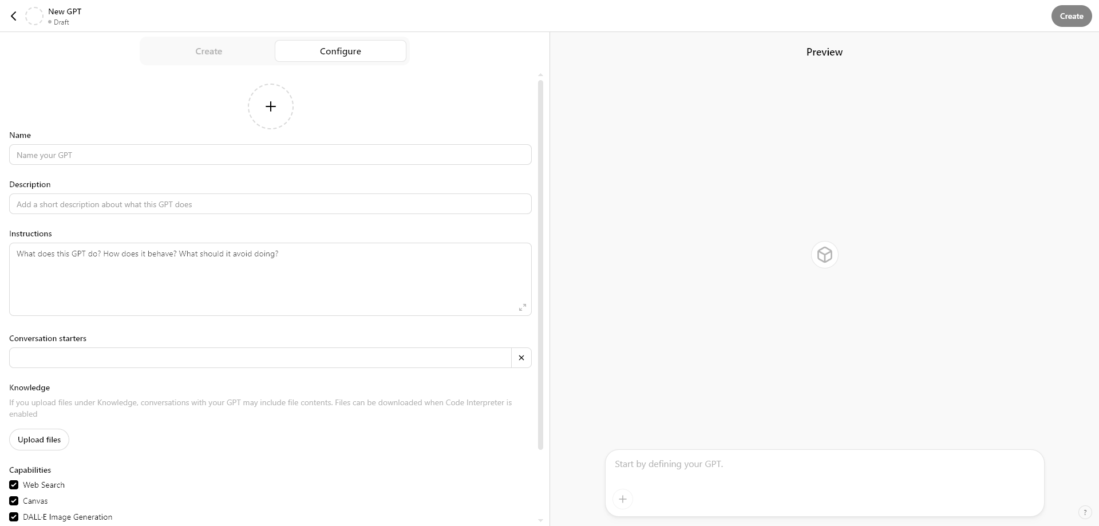The height and width of the screenshot is (526, 1099).
Task: Expand the Instructions box with expand icon
Action: [x=522, y=307]
